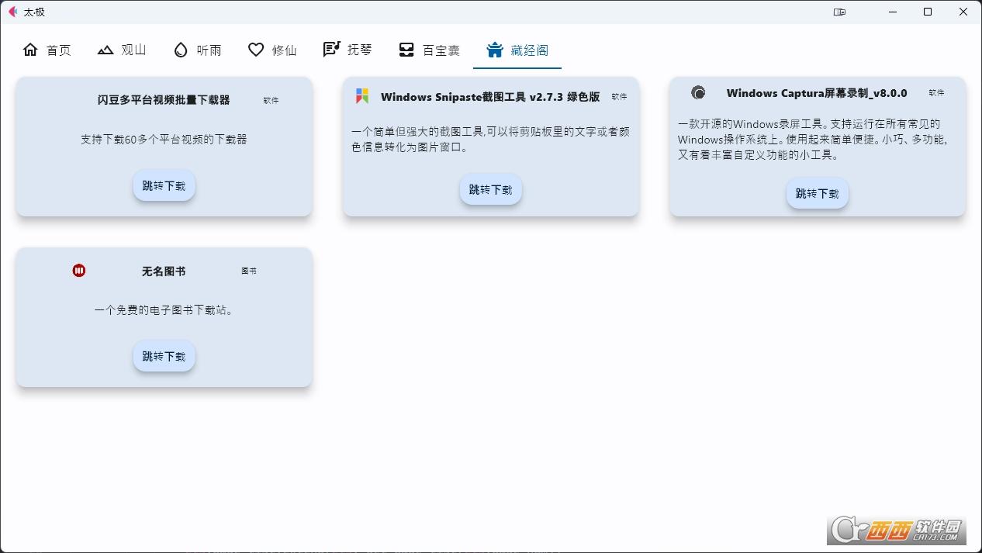Image resolution: width=982 pixels, height=553 pixels.
Task: Click the heart icon beside 修仙
Action: pos(256,50)
